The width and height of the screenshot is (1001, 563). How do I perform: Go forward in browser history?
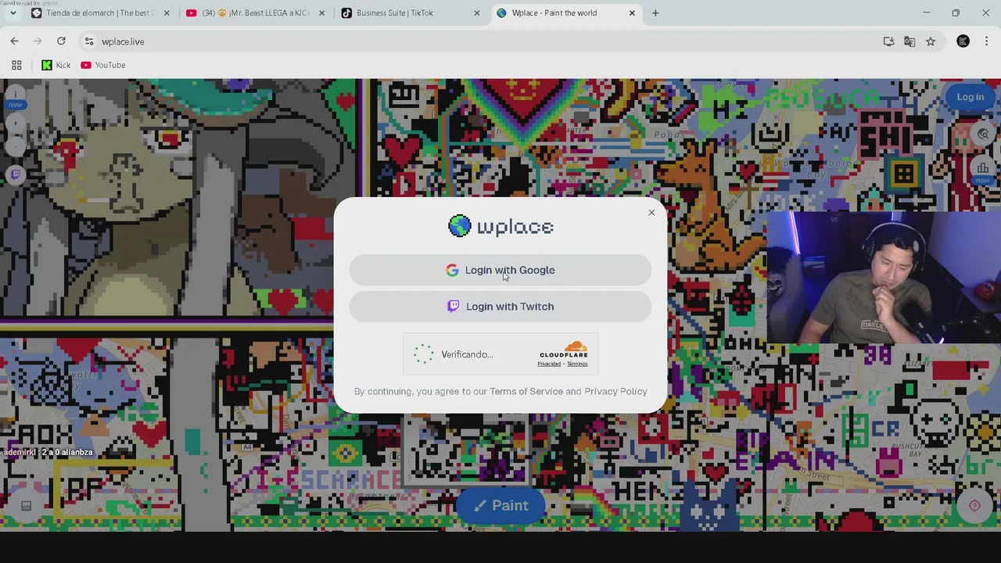click(38, 41)
